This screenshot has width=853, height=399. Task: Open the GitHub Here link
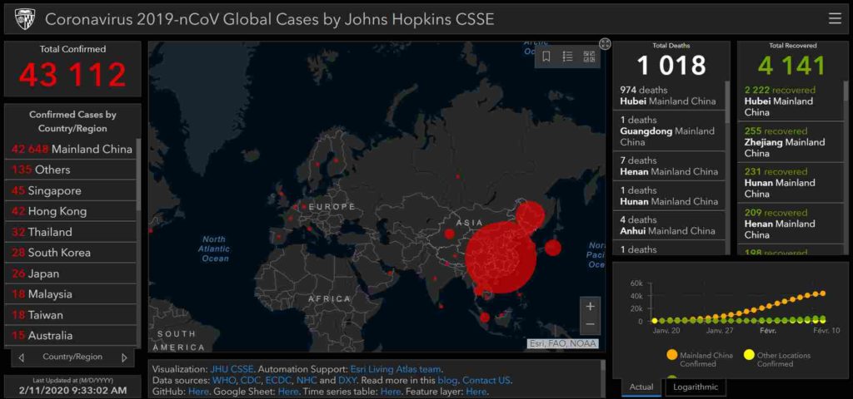[198, 391]
